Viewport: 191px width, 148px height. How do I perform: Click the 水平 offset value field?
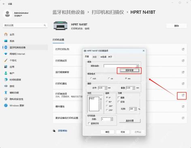tap(101, 88)
